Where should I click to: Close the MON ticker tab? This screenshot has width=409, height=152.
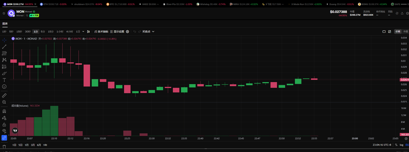point(35,4)
